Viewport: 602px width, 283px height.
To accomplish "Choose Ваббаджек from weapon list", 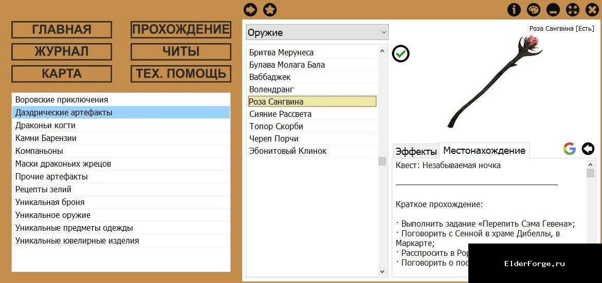I will click(312, 77).
